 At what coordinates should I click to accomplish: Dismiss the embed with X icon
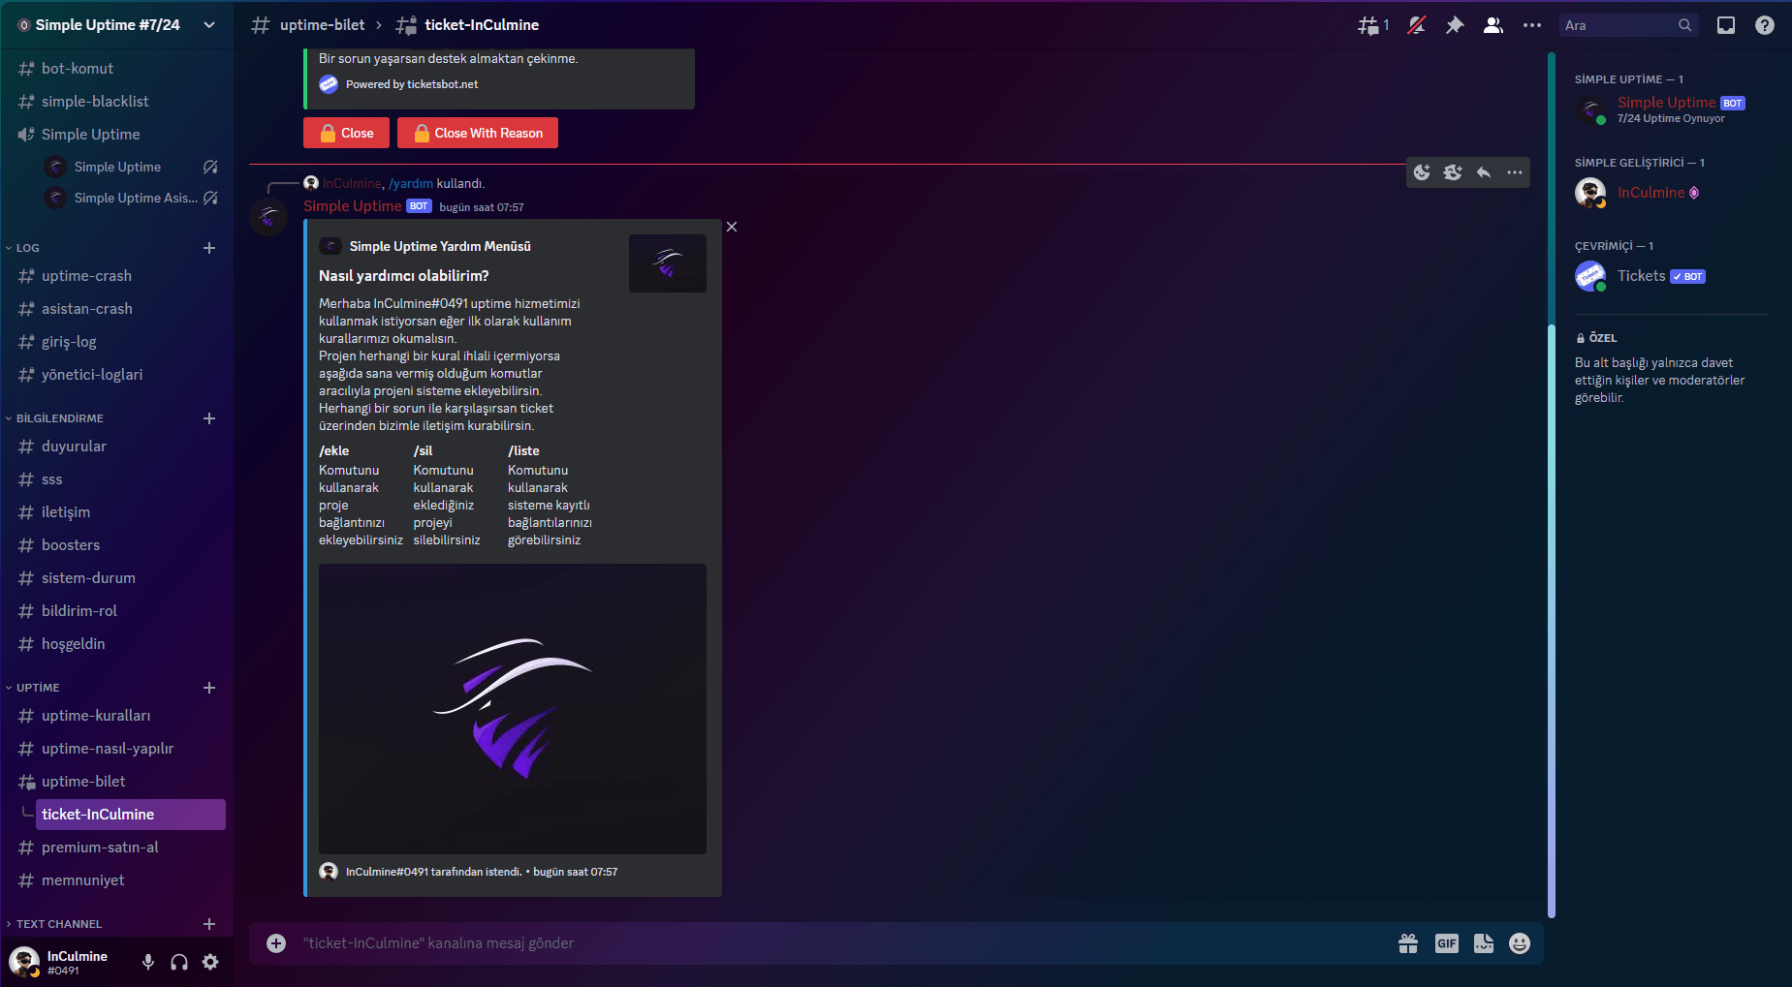tap(732, 227)
